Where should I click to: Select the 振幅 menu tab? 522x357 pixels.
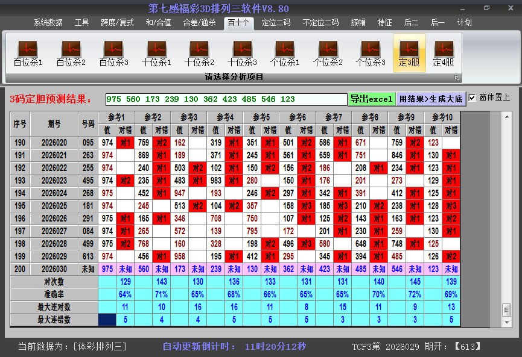tap(358, 22)
